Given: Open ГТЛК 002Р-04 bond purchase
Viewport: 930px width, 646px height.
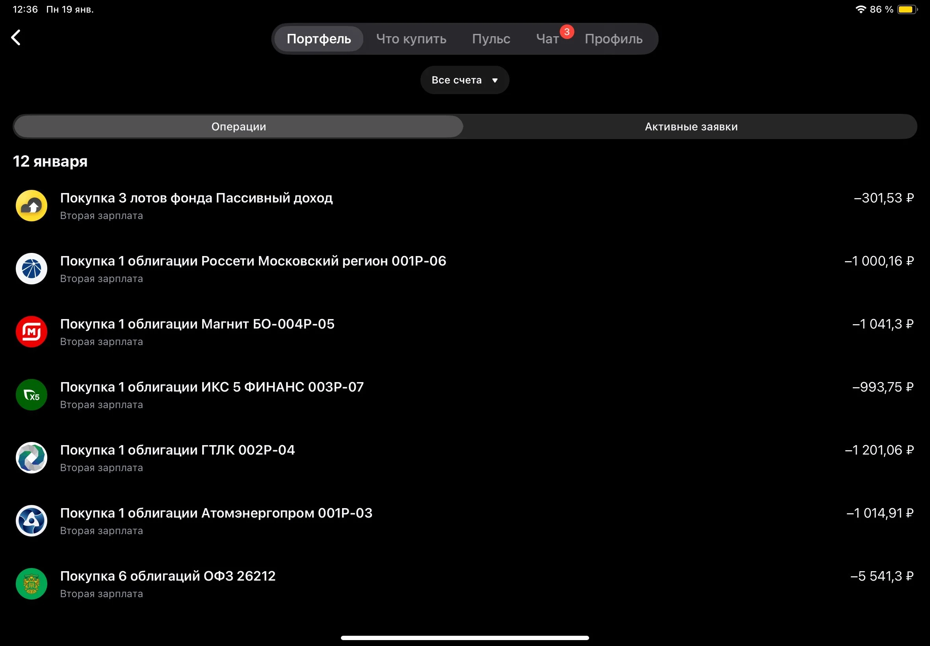Looking at the screenshot, I should 465,458.
